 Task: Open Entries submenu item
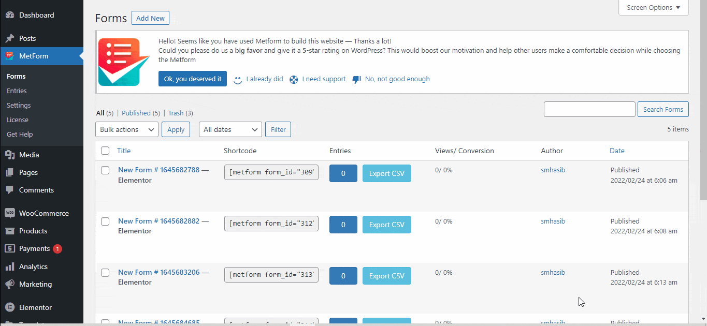click(x=17, y=91)
